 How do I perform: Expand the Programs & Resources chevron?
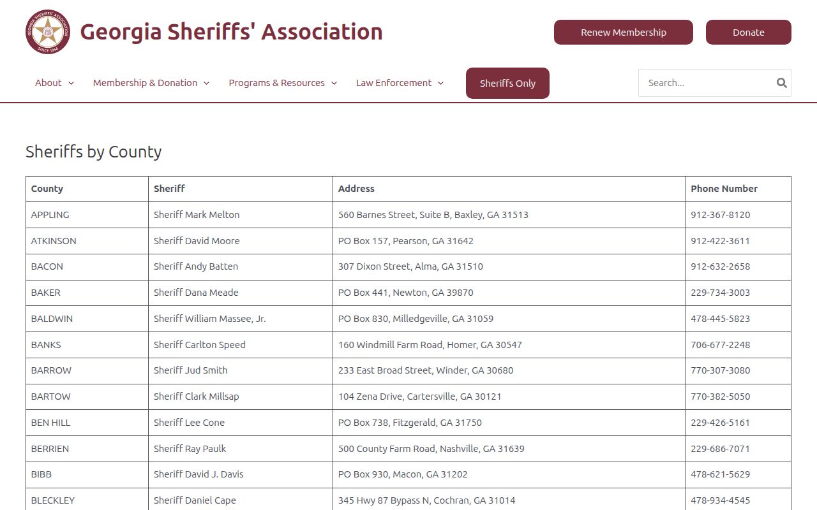[x=334, y=83]
